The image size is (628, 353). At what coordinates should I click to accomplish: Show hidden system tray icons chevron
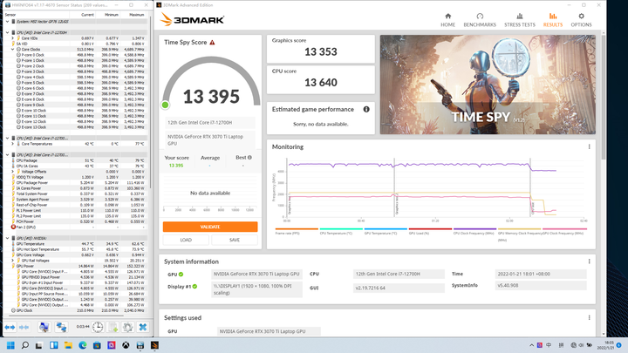pos(531,345)
